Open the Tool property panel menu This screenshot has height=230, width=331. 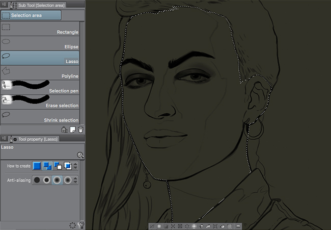click(3, 139)
